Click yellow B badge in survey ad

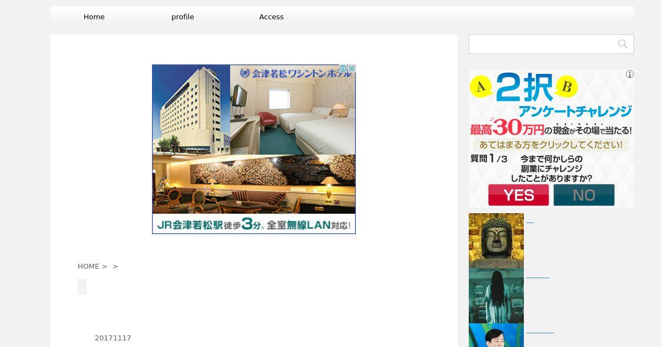coord(567,86)
